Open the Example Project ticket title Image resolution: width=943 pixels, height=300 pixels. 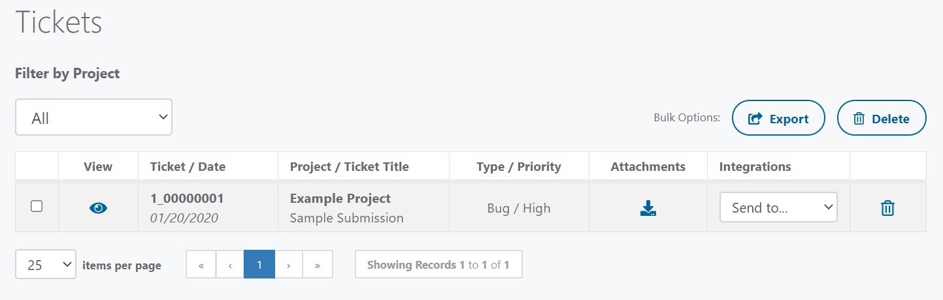340,198
